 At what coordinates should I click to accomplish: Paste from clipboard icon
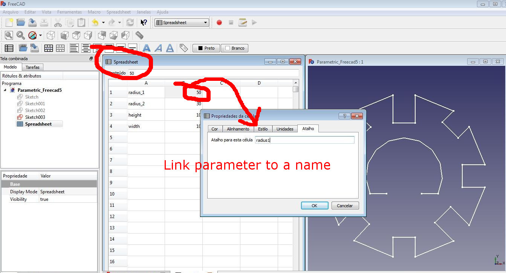[81, 23]
